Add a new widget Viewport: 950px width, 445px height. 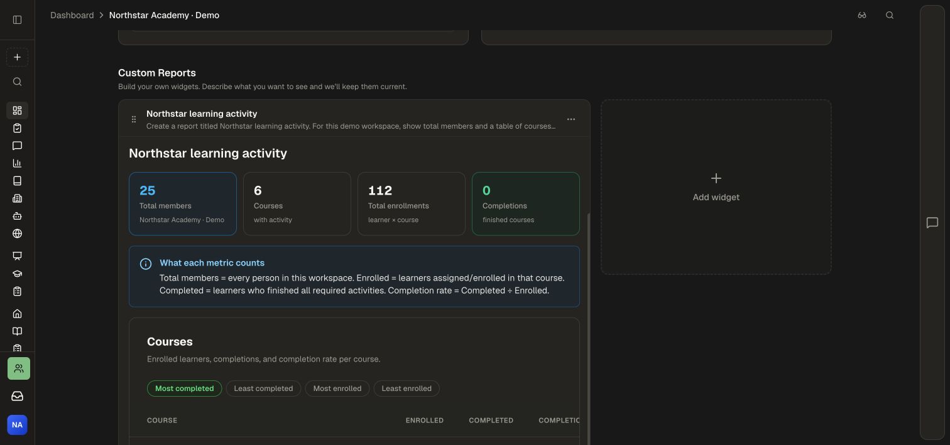716,187
